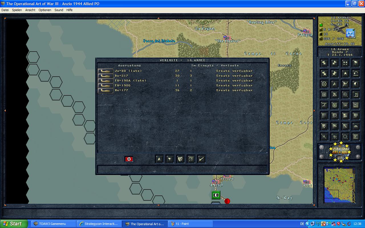
Task: Click the button labeled E in the bottom row
Action: click(x=356, y=137)
